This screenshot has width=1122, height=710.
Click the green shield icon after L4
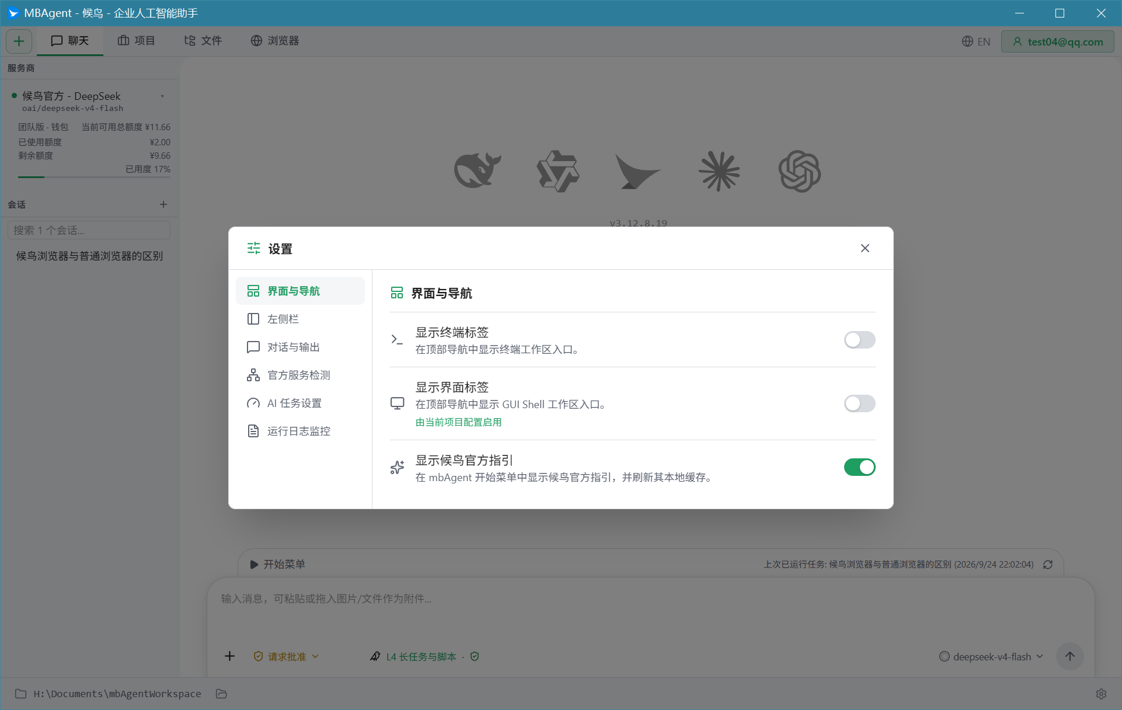(x=475, y=656)
